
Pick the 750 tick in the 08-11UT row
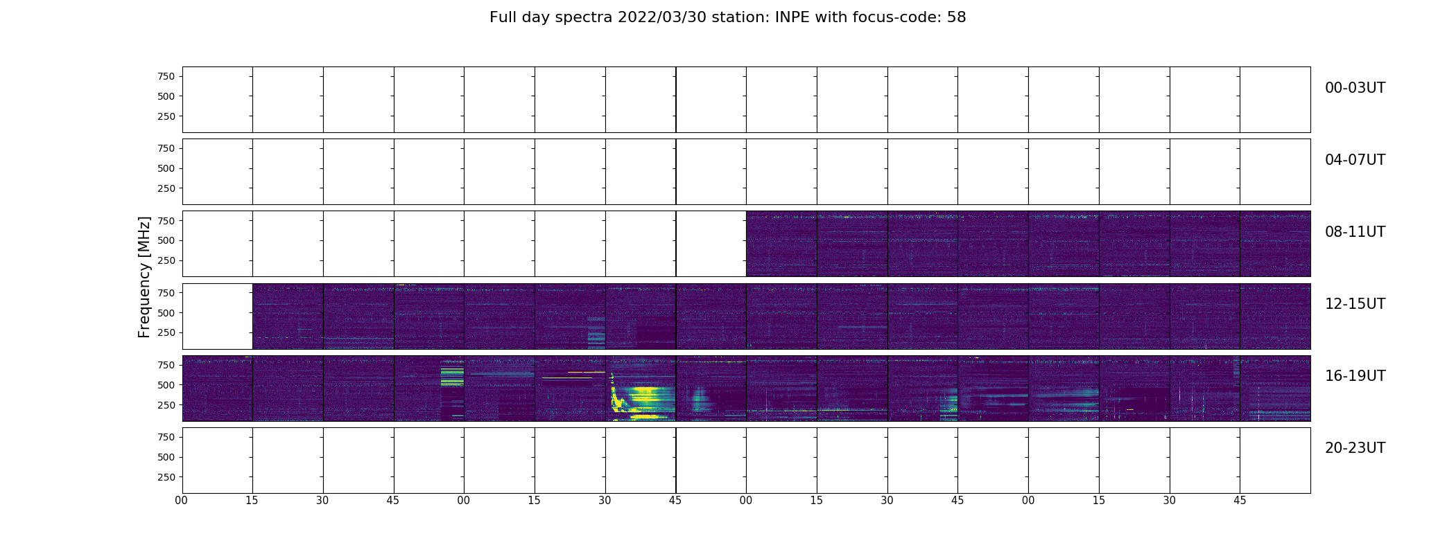coord(166,221)
